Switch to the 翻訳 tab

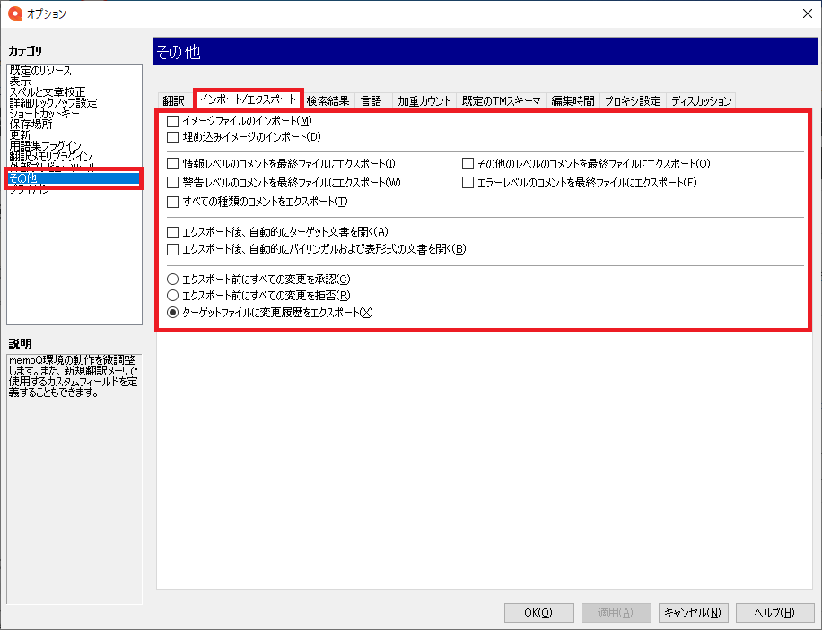click(173, 101)
